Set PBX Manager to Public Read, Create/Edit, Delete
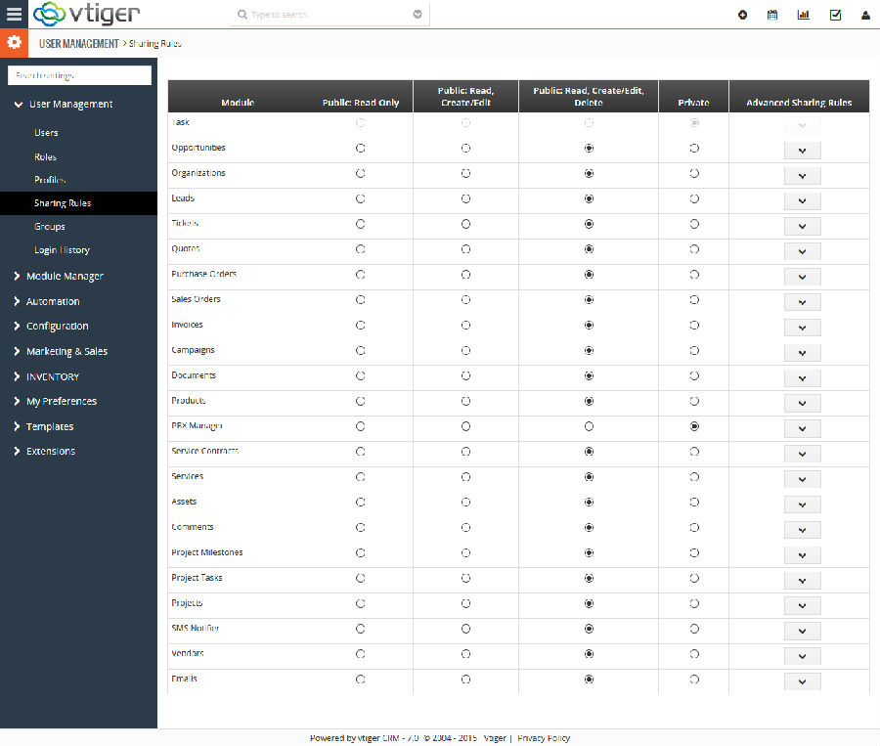 589,426
